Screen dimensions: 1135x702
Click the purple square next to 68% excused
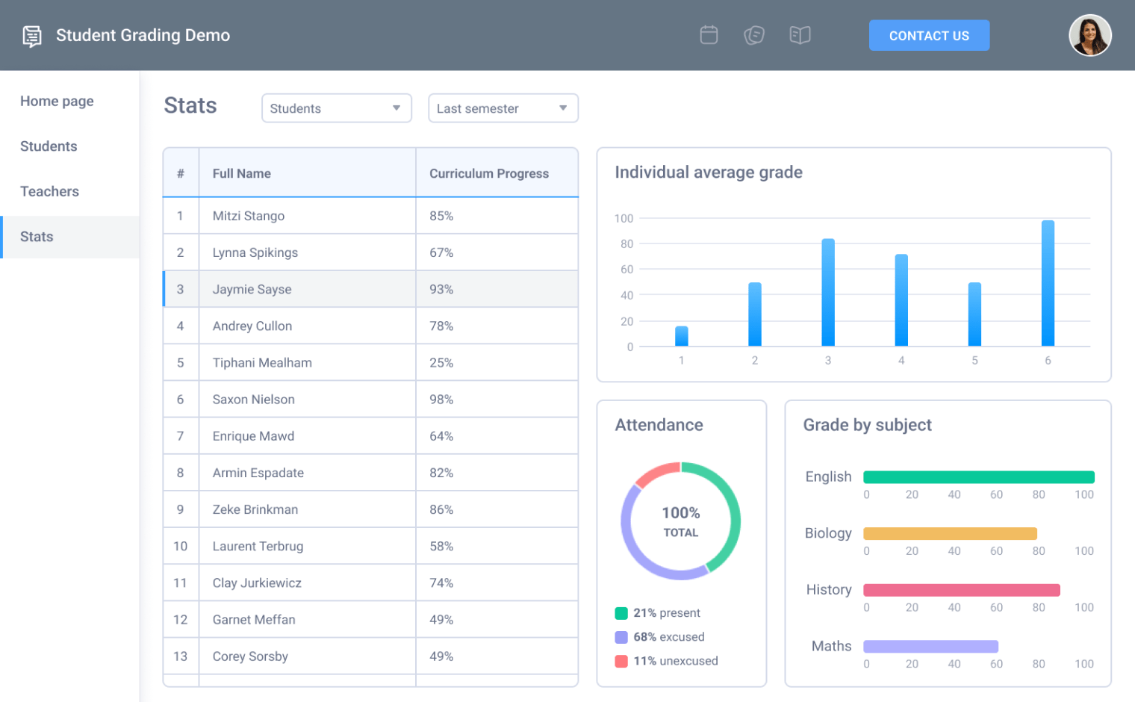621,636
